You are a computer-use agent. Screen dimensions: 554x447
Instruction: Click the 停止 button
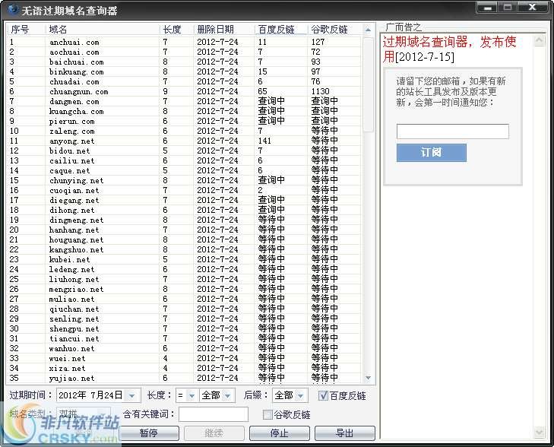click(280, 433)
